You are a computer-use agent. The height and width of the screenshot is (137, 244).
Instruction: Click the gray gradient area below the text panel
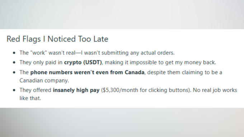click(x=122, y=122)
